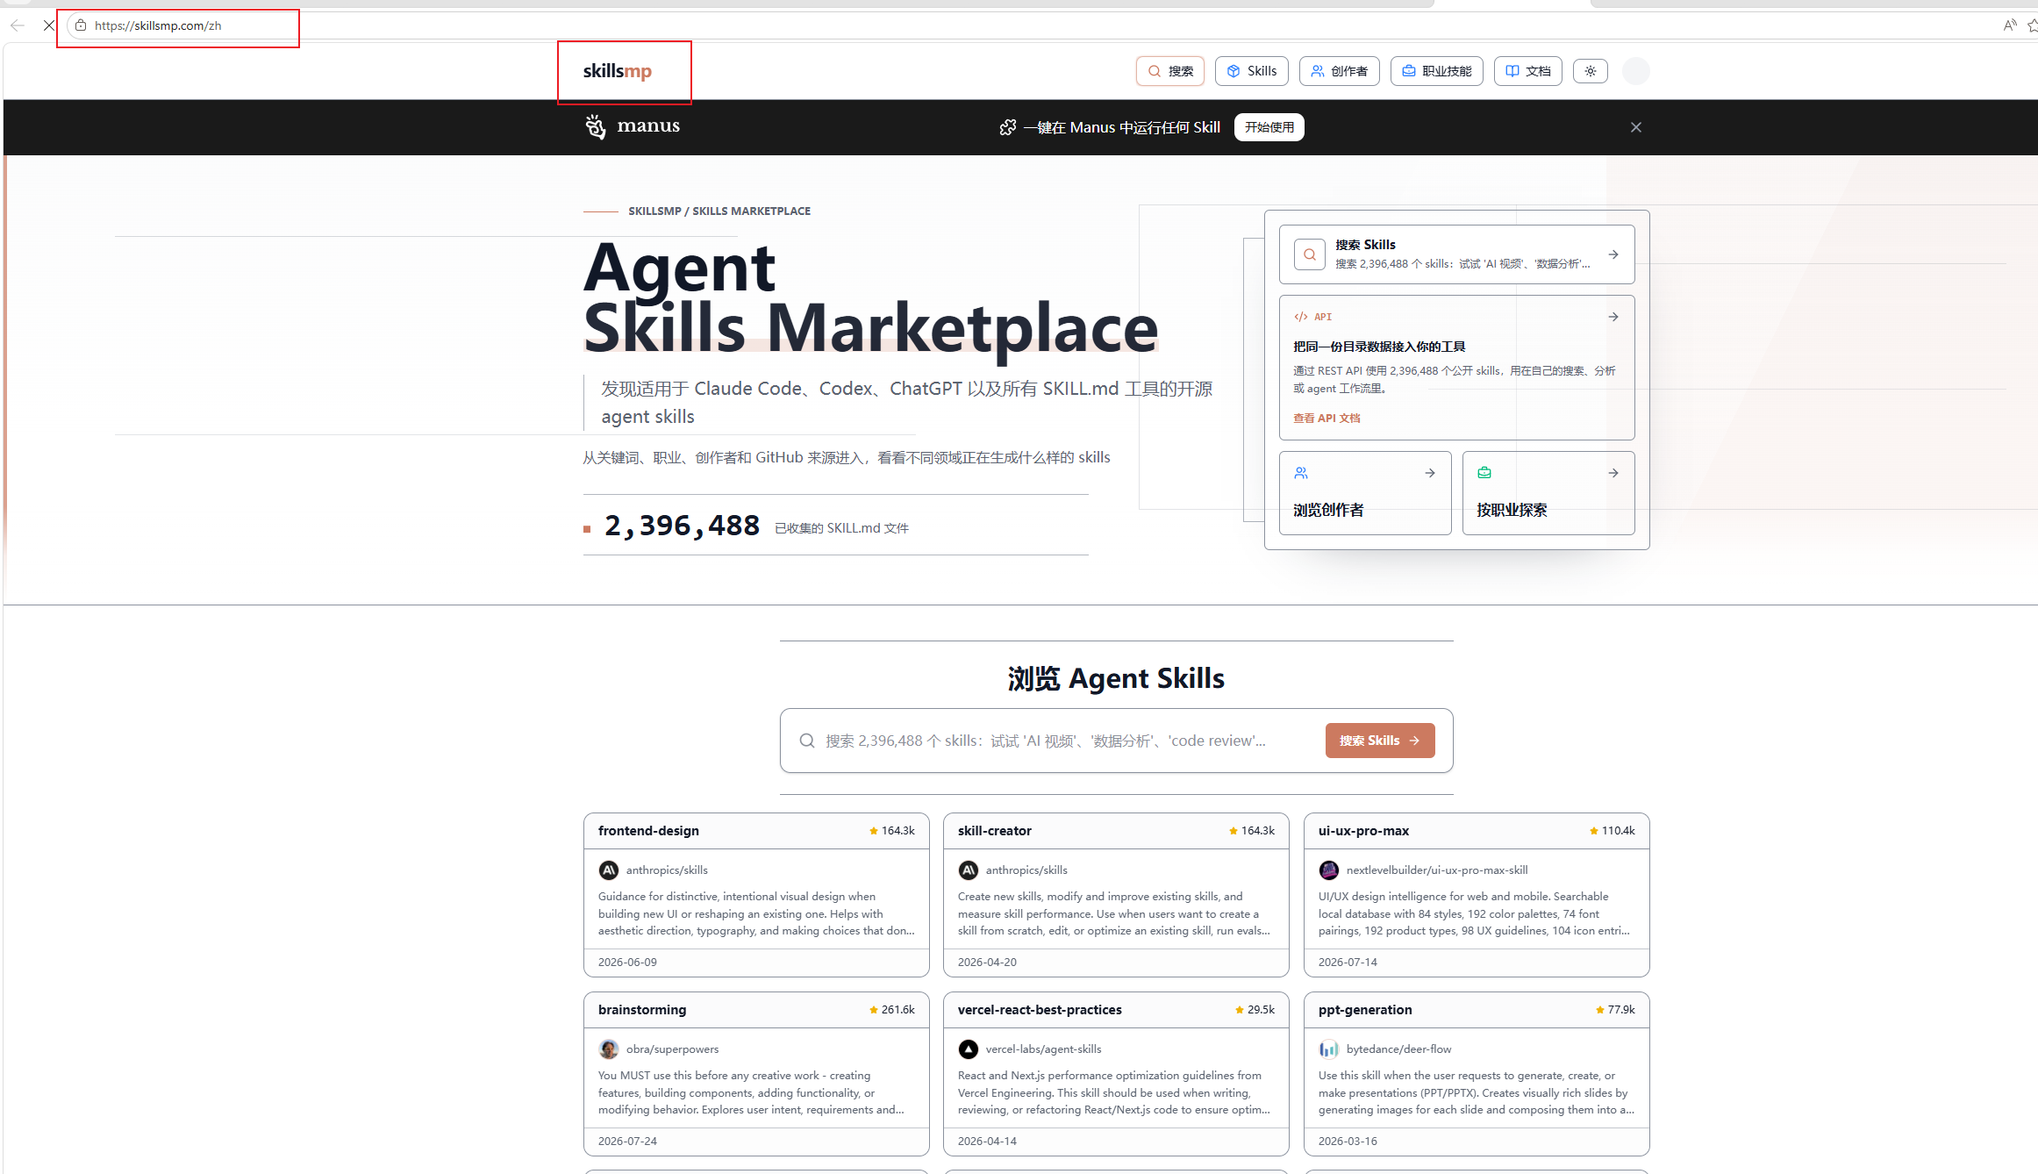The width and height of the screenshot is (2038, 1174).
Task: Click the arrow on 搜索 Skills card
Action: tap(1613, 254)
